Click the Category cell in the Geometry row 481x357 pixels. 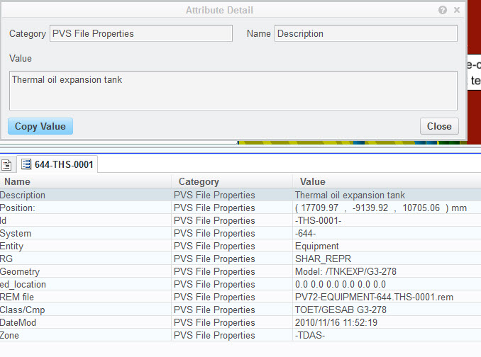[232, 271]
